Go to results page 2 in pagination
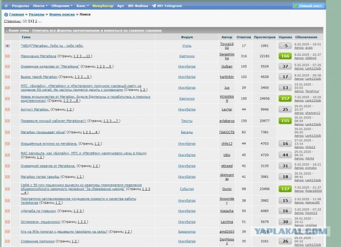The height and width of the screenshot is (247, 341). click(x=36, y=21)
